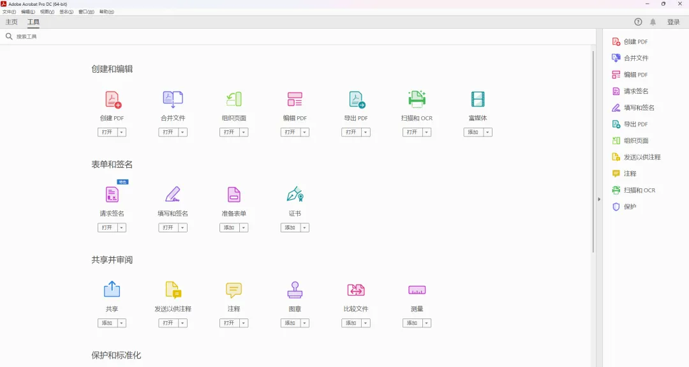Select 填写和签名 in right sidebar
The image size is (689, 367).
point(633,108)
